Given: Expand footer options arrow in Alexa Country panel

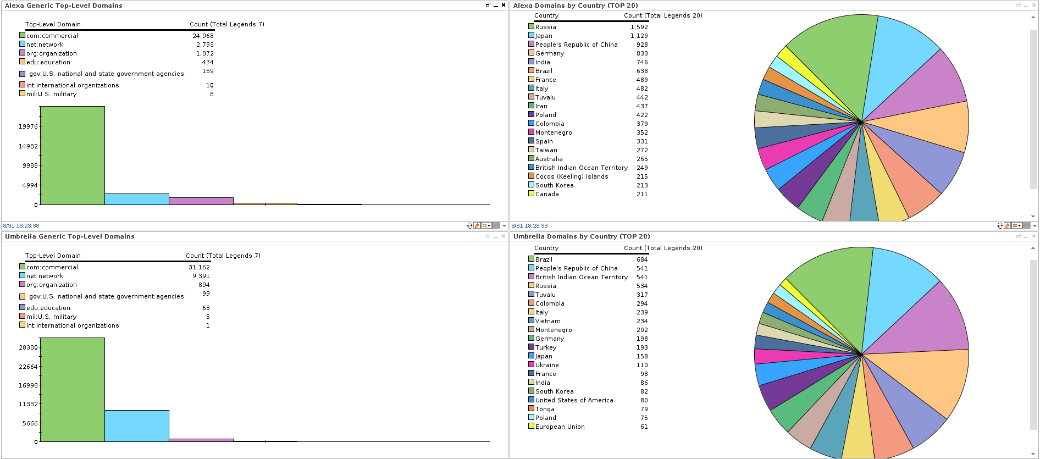Looking at the screenshot, I should (x=1035, y=225).
